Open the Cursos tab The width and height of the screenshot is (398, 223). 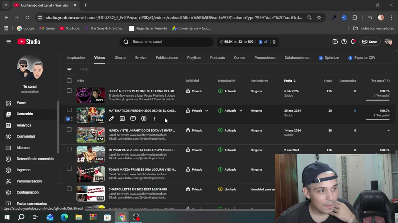click(239, 58)
